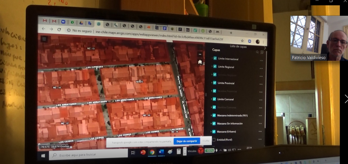This screenshot has height=164, width=348.
Task: Switch to the Google Translate tab
Action: point(90,23)
